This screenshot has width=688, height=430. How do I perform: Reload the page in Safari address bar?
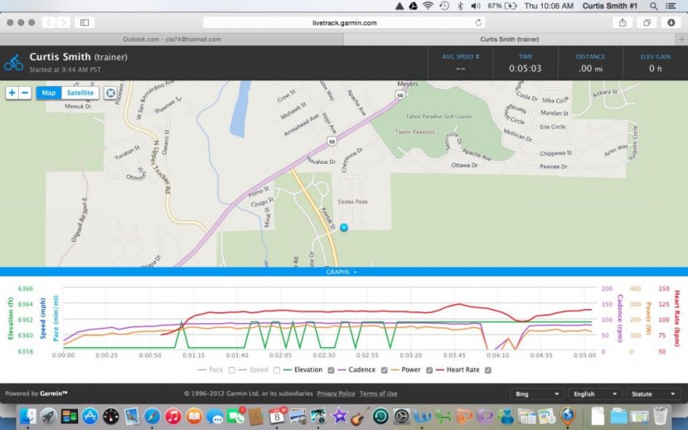coord(478,22)
